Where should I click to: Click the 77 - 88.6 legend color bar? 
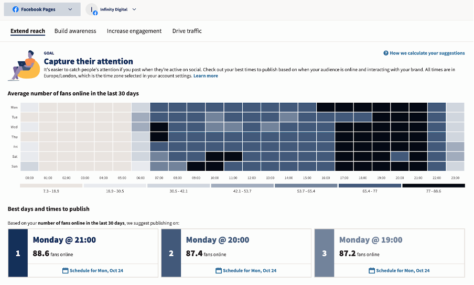(433, 185)
